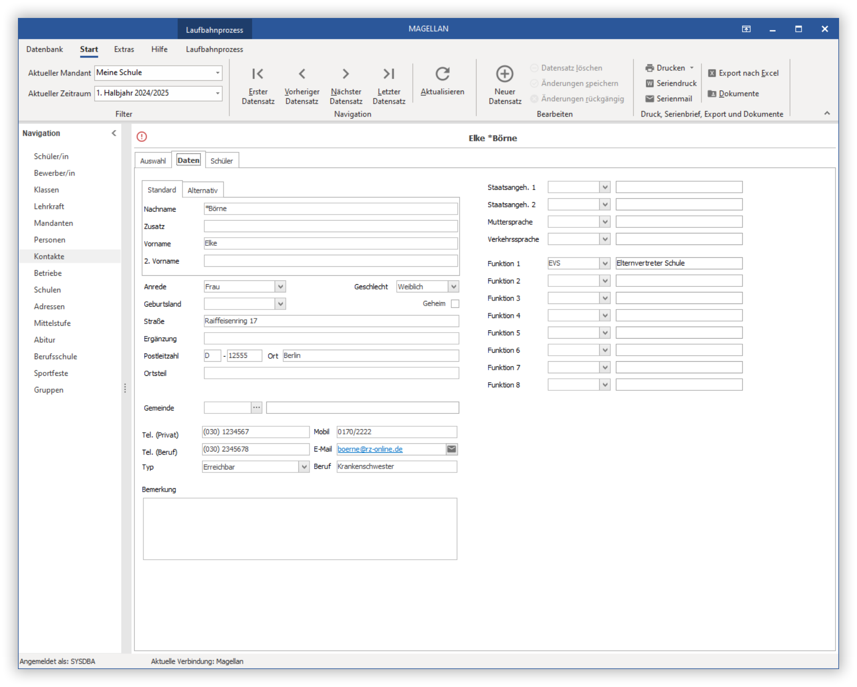Refresh data with the Aktualisieren icon
Viewport: 857px width, 687px height.
(442, 74)
